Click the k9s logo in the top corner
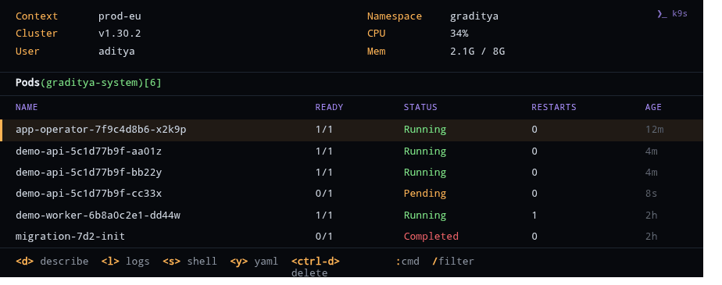 pos(672,14)
